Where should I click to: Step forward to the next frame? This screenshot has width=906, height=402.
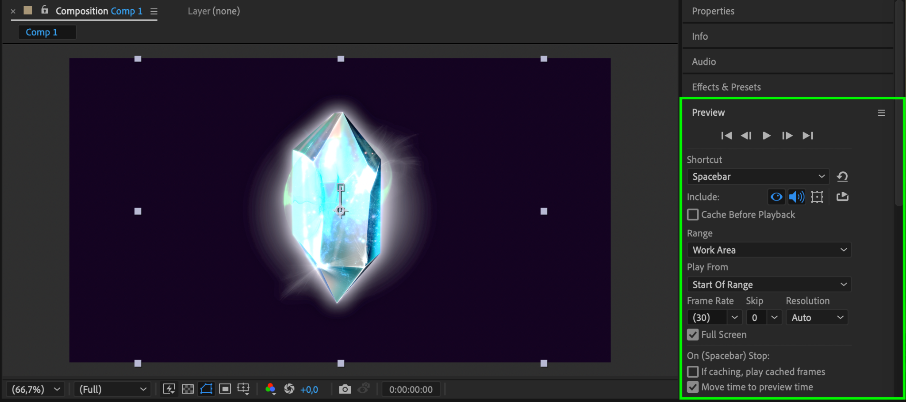[x=787, y=136]
